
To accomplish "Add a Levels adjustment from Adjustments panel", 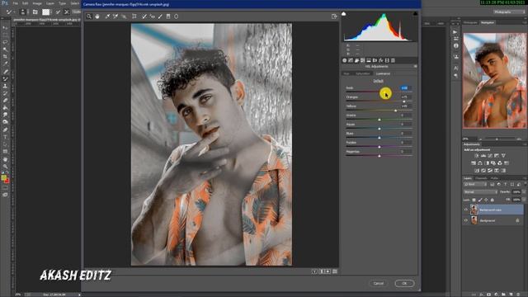I will coord(483,156).
